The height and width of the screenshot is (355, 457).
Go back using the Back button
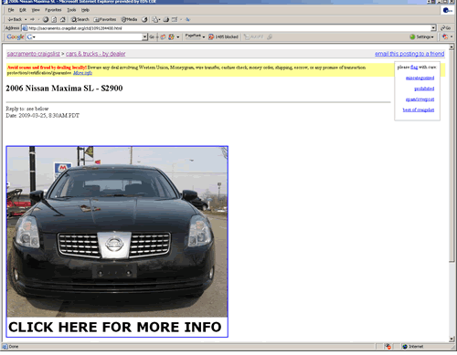coord(15,19)
